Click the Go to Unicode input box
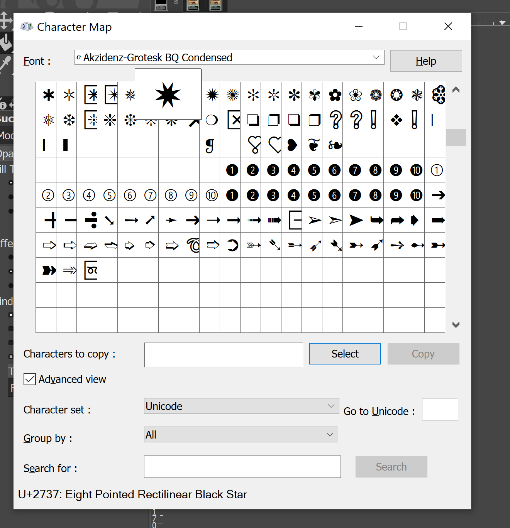 (x=440, y=409)
